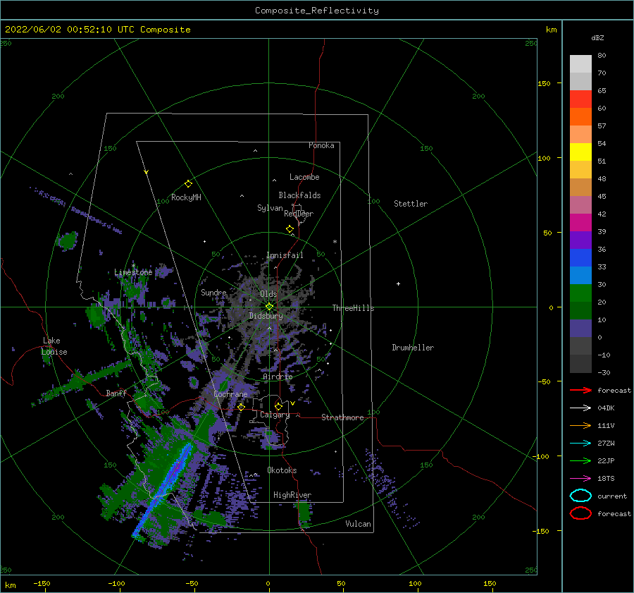Click the cyan 27ZW arrow icon
The image size is (634, 593).
point(580,444)
